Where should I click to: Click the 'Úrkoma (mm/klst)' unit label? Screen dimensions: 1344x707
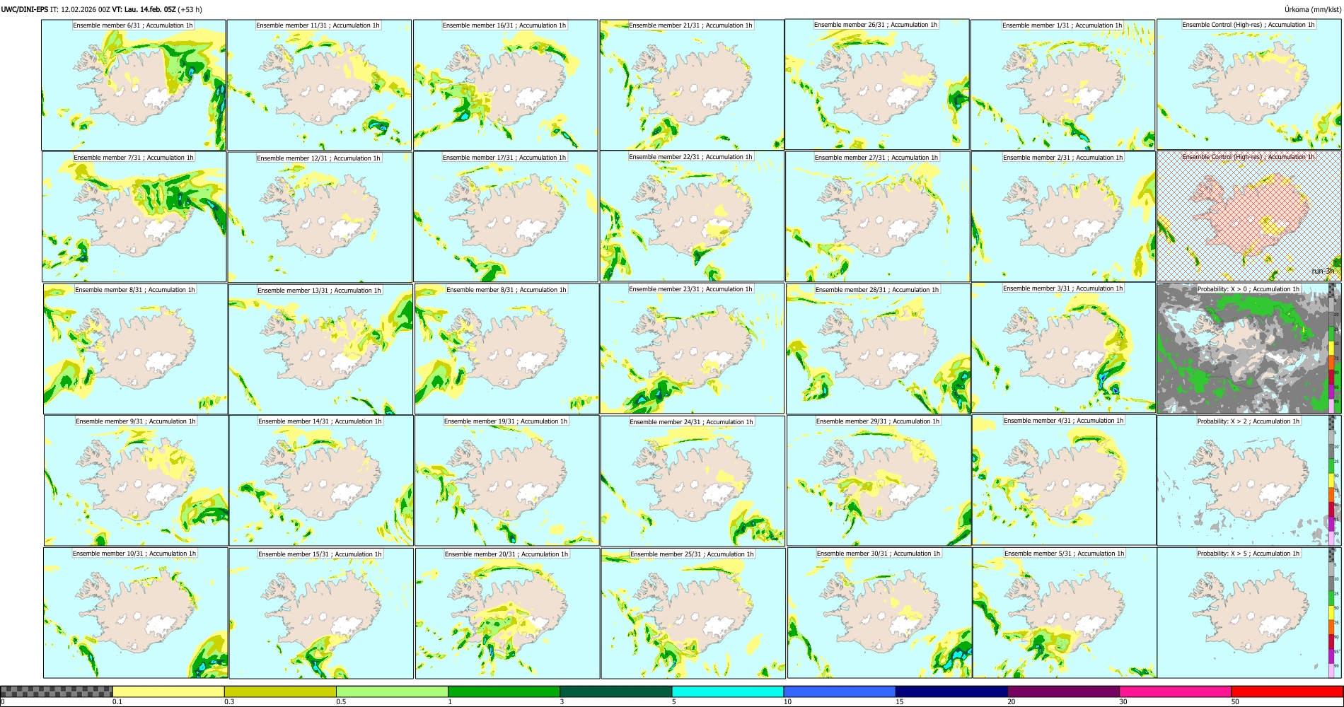click(x=1312, y=9)
